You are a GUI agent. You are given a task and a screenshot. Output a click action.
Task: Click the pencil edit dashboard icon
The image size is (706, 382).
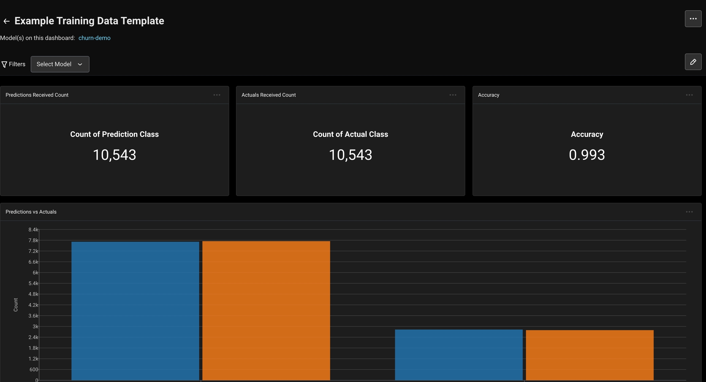pyautogui.click(x=693, y=62)
